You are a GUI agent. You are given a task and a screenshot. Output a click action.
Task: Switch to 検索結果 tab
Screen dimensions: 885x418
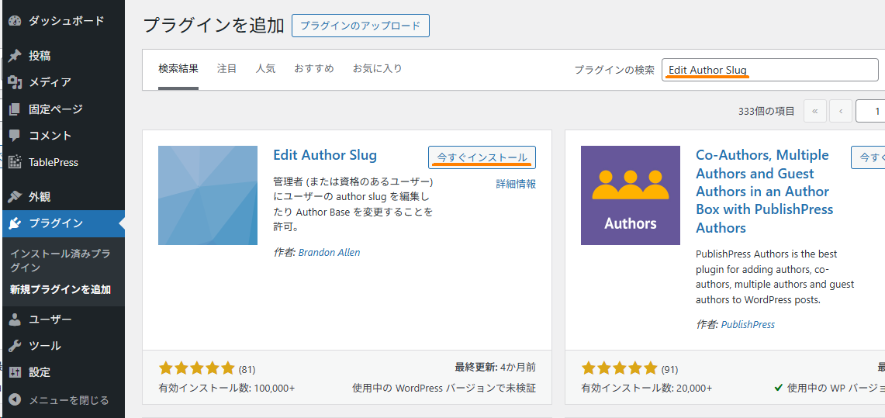(x=178, y=69)
